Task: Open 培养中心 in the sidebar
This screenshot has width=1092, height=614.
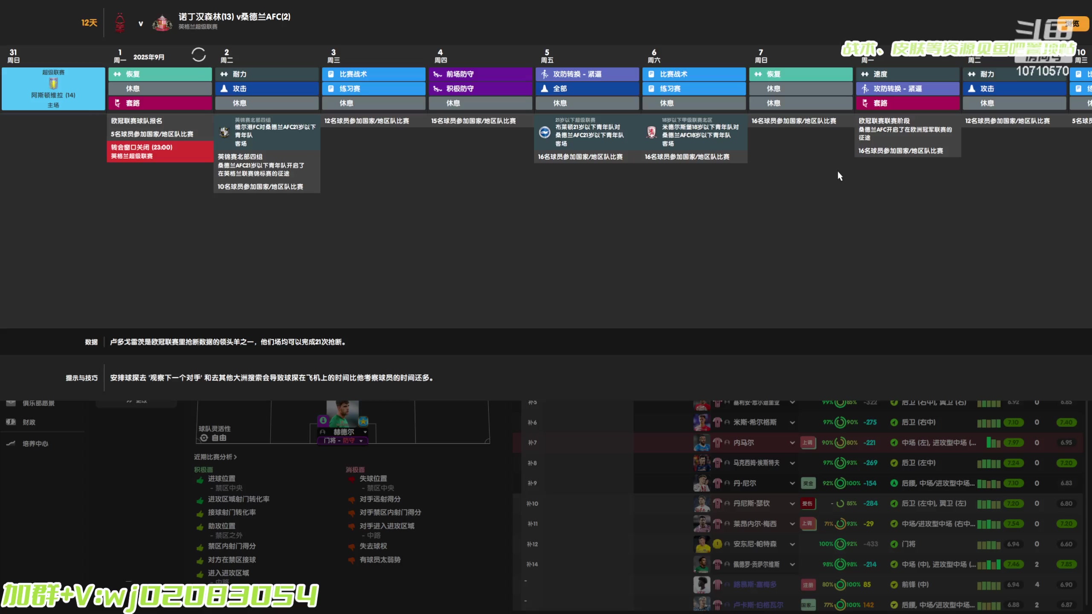Action: coord(35,443)
